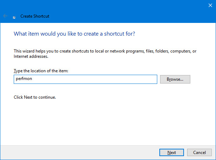The height and width of the screenshot is (160, 216).
Task: Click the underlined N on the Next button
Action: coord(169,152)
